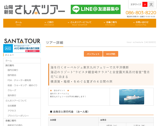Expand the さん太ツアーについて navigation dropdown

(80, 23)
